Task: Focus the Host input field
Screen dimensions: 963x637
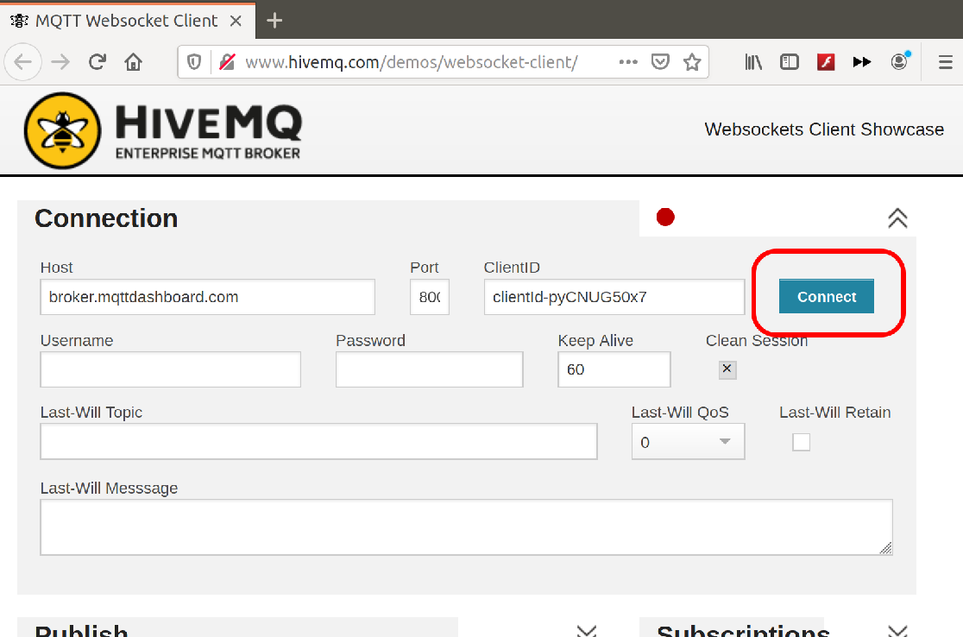Action: 208,297
